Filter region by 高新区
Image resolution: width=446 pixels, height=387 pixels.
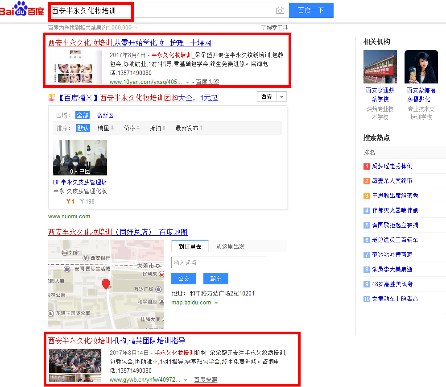[x=105, y=115]
